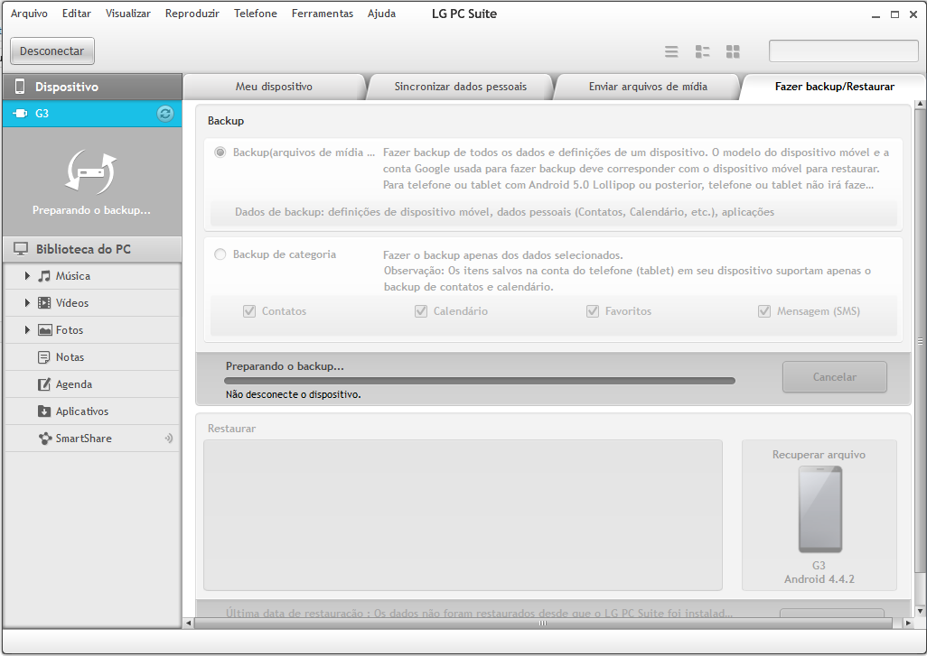Open the Telefone menu
Image resolution: width=927 pixels, height=656 pixels.
256,13
